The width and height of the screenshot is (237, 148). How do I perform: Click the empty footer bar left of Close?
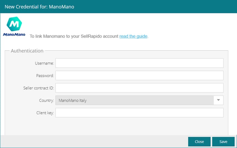(x=93, y=141)
